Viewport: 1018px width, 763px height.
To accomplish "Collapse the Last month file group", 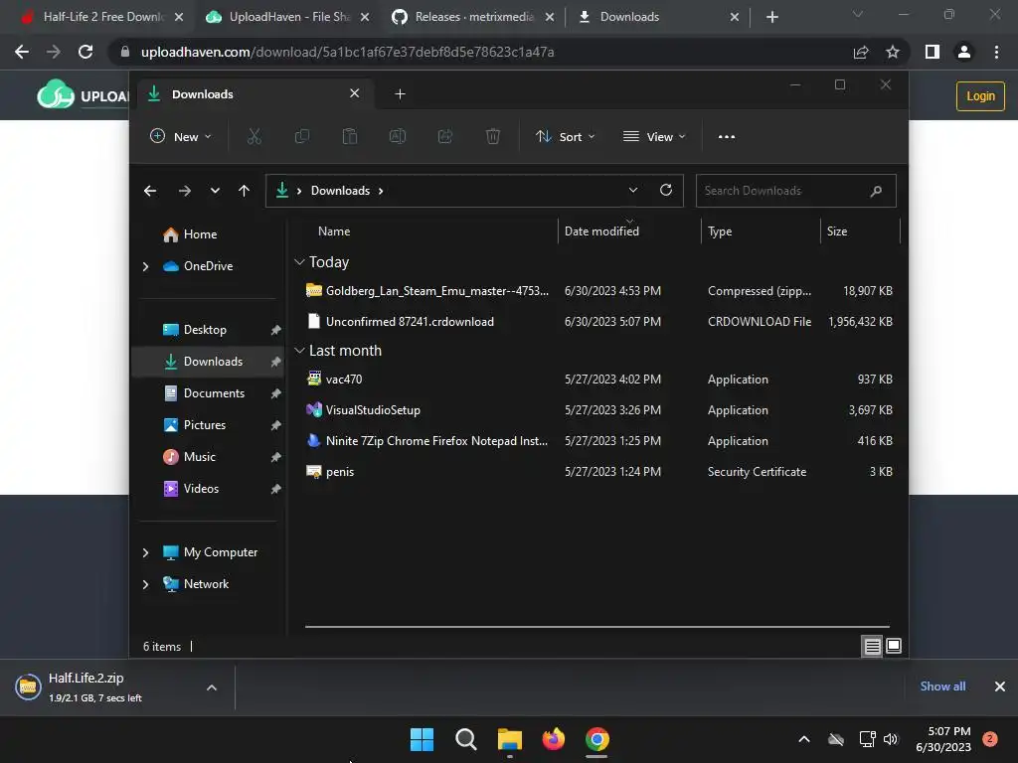I will pyautogui.click(x=299, y=351).
